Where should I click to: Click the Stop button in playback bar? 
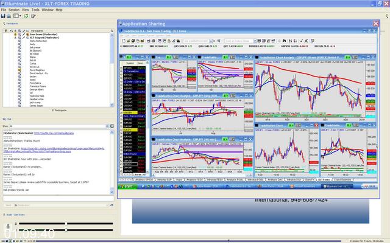point(7,241)
